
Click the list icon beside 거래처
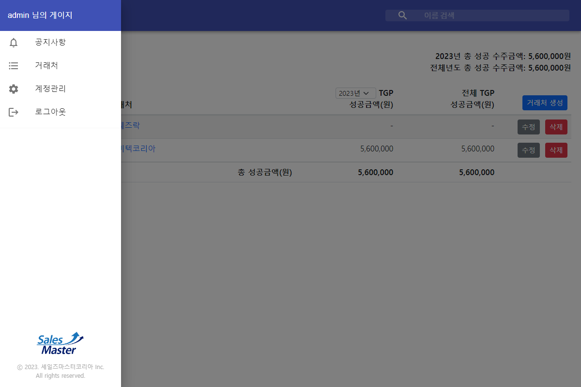pos(14,66)
